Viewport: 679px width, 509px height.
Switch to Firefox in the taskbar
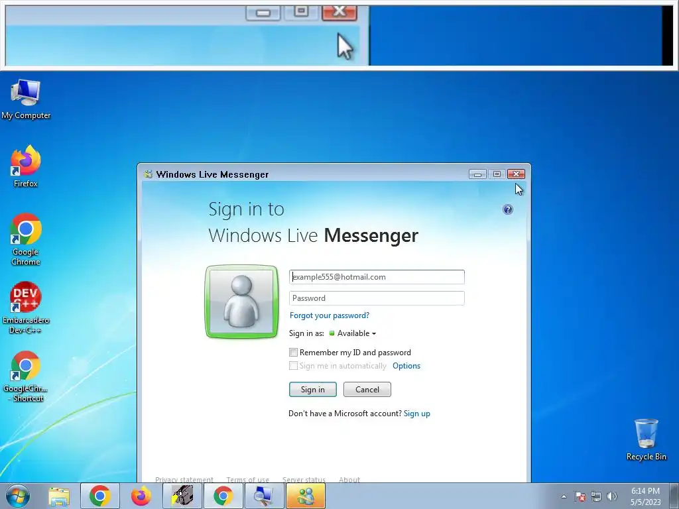[141, 496]
